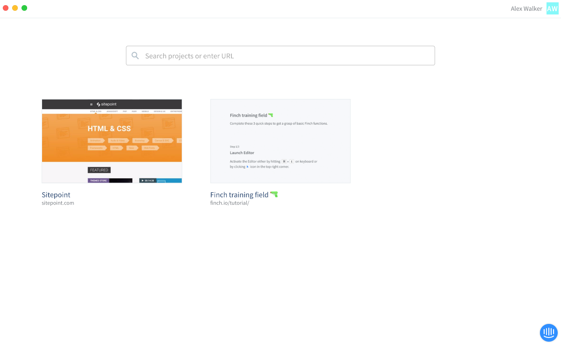Click the green water gun emoji icon
This screenshot has width=561, height=344.
pos(274,194)
